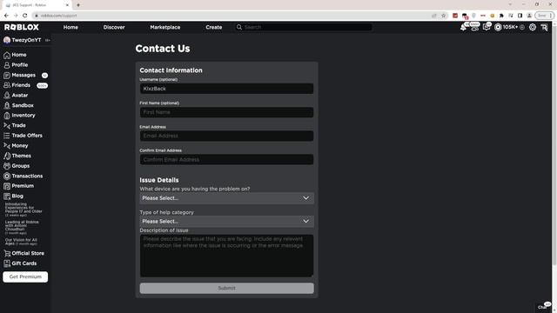Screen dimensions: 557x313
Task: Focus the Roblox search box
Action: (304, 27)
